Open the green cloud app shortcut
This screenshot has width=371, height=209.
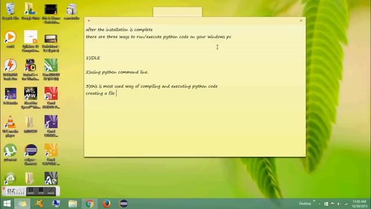click(10, 178)
